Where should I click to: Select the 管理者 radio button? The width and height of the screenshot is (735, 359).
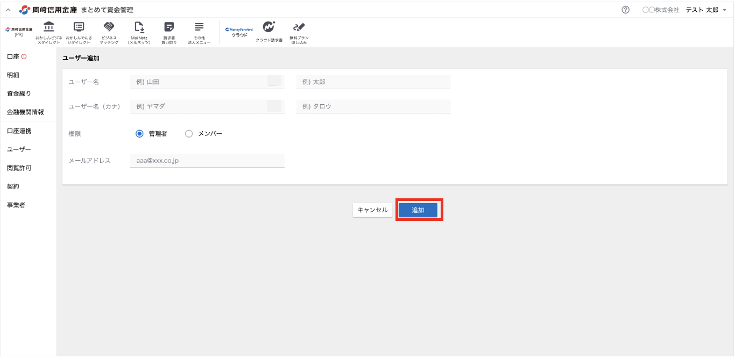tap(139, 134)
